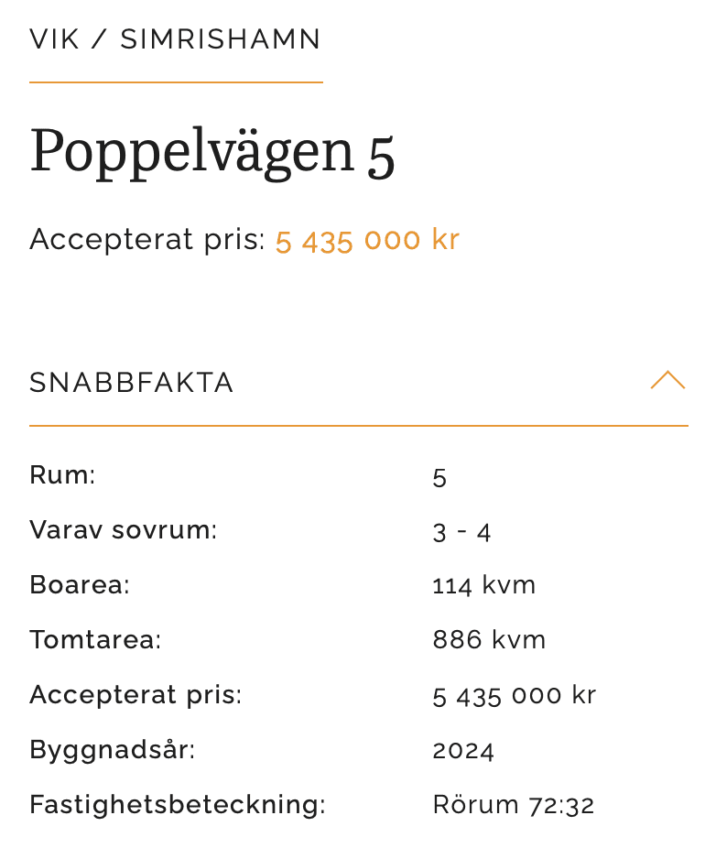This screenshot has height=848, width=705.
Task: Click the Byggnadsår label
Action: point(112,751)
